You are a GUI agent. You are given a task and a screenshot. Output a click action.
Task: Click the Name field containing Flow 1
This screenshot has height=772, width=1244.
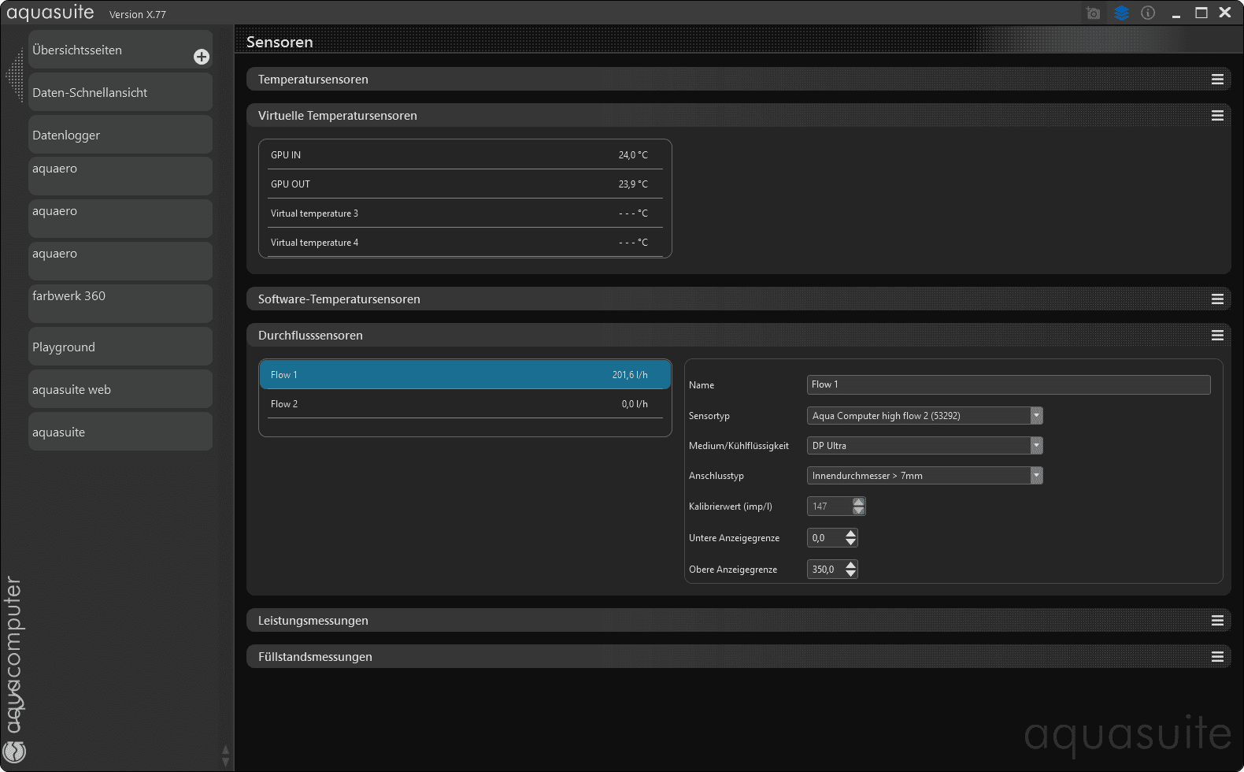tap(1009, 384)
